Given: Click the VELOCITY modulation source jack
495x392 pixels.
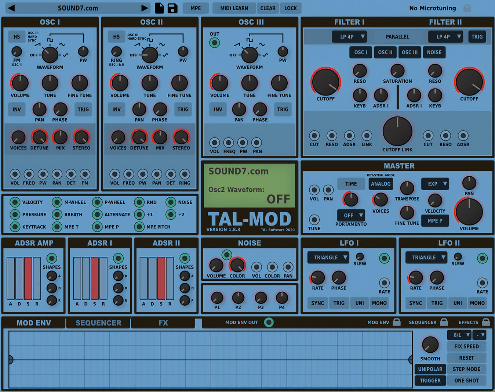Looking at the screenshot, I should (x=15, y=202).
